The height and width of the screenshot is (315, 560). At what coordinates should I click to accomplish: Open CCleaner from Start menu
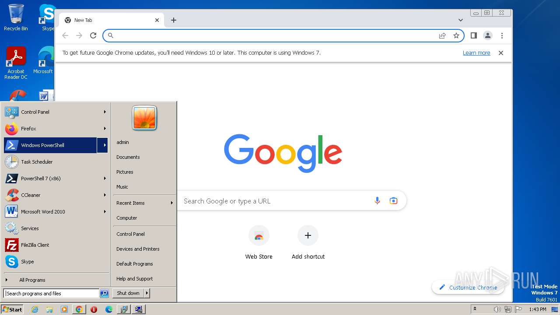tap(56, 195)
